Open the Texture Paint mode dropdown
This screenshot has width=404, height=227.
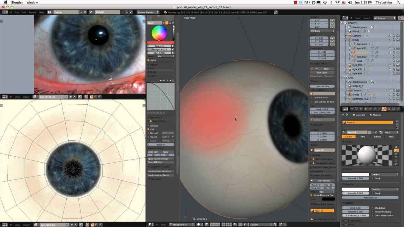click(182, 224)
